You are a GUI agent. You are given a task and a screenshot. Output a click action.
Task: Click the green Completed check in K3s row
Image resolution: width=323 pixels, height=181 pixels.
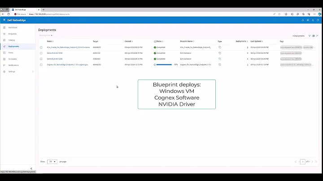coord(155,47)
